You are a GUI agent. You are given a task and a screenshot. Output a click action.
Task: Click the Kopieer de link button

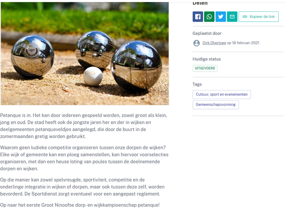coord(259,17)
